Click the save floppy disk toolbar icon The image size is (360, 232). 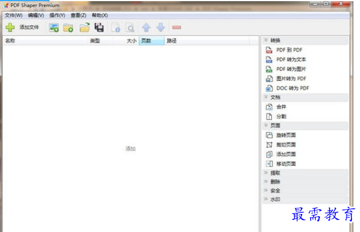click(x=99, y=28)
